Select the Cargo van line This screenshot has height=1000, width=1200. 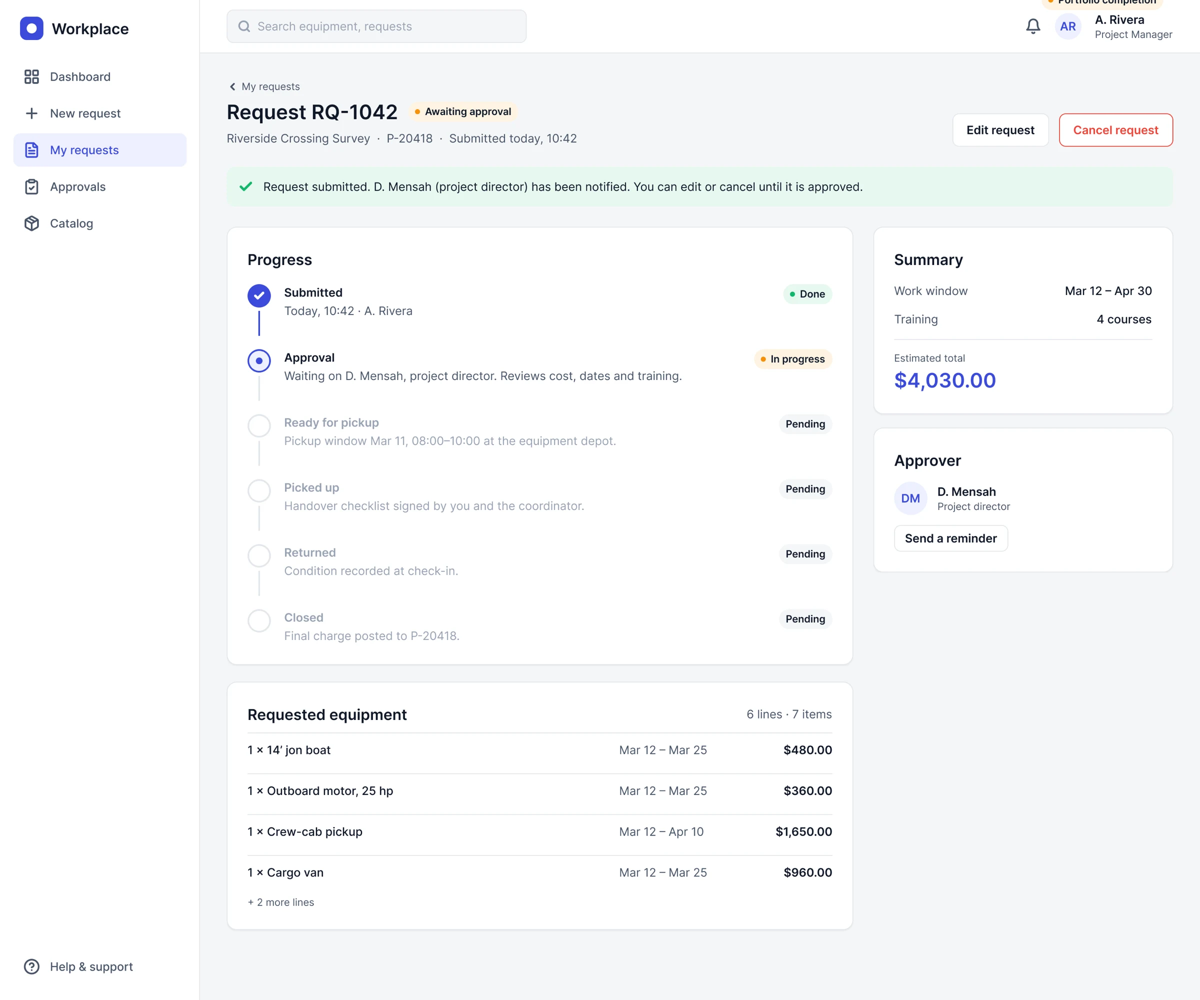coord(539,872)
